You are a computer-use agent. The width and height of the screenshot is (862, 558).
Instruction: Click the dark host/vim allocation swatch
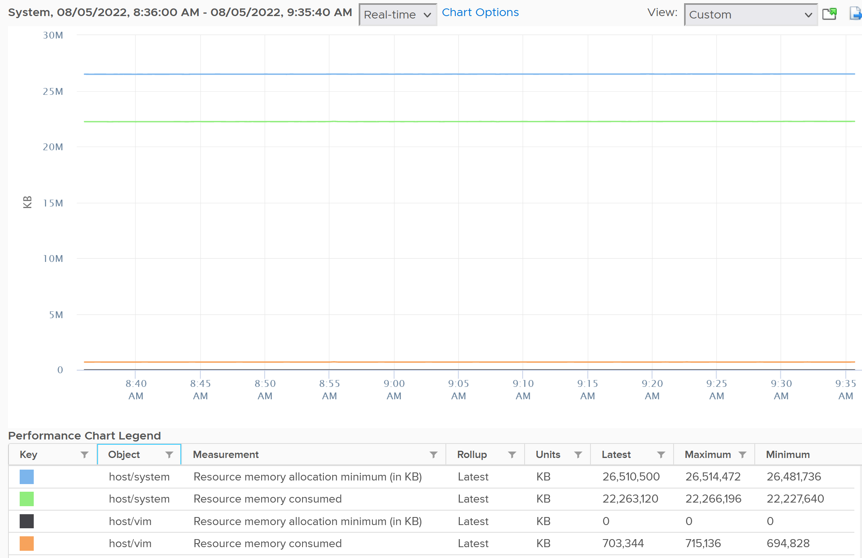pyautogui.click(x=27, y=521)
